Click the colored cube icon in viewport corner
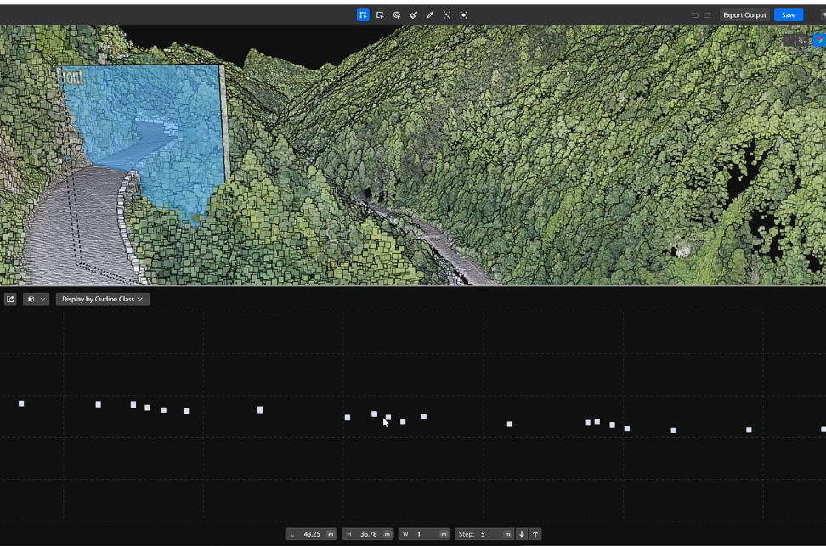The width and height of the screenshot is (826, 546). [818, 40]
